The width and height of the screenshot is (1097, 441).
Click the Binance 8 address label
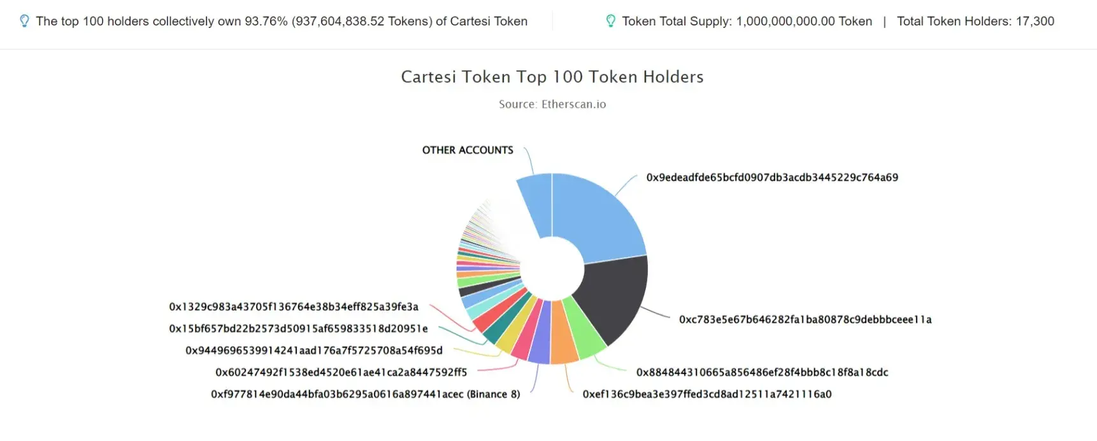[366, 394]
